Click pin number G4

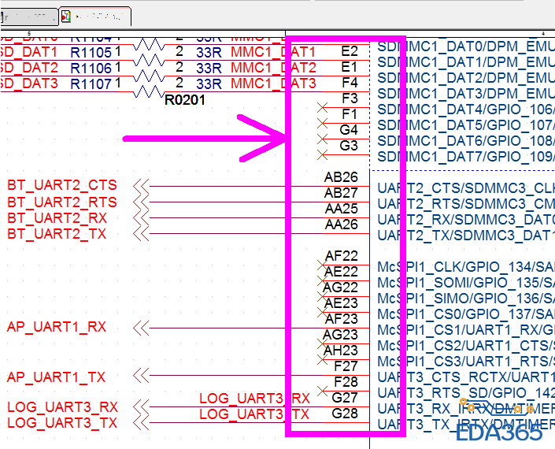tap(349, 130)
